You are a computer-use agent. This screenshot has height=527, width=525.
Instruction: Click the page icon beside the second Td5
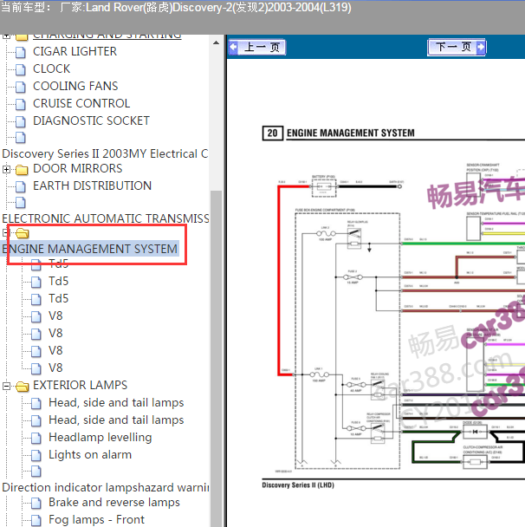click(x=36, y=282)
